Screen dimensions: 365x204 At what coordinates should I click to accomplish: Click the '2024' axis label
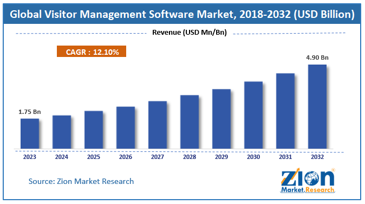61,157
